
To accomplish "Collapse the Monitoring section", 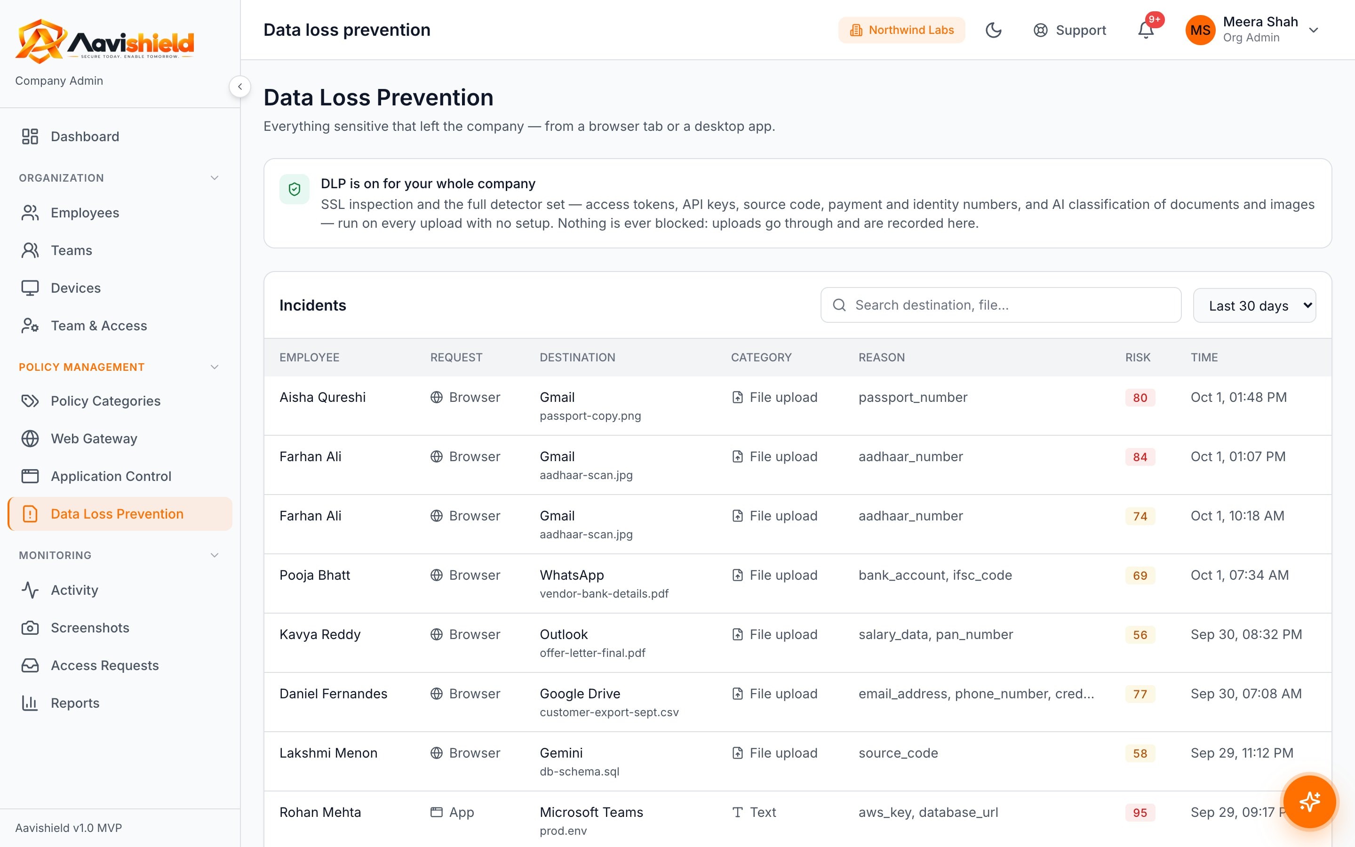I will click(214, 555).
